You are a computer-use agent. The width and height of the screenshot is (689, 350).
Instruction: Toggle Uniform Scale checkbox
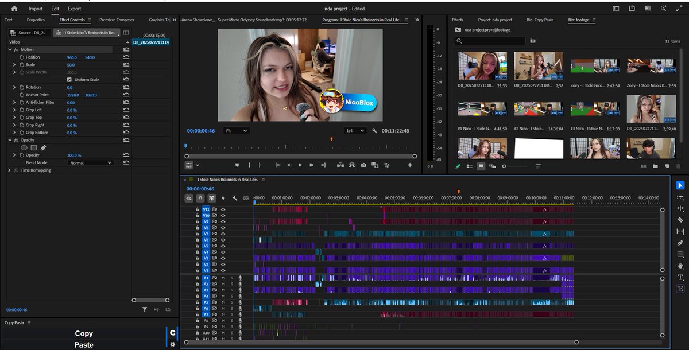point(70,80)
